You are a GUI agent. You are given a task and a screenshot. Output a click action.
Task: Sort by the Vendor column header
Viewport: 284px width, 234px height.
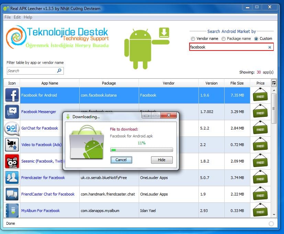[169, 83]
